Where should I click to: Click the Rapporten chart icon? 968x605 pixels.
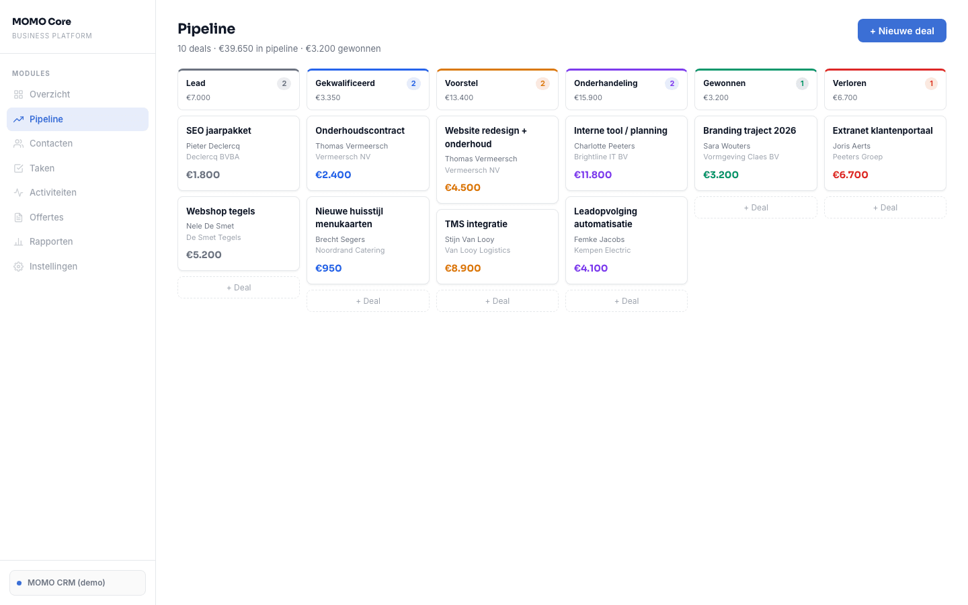19,241
